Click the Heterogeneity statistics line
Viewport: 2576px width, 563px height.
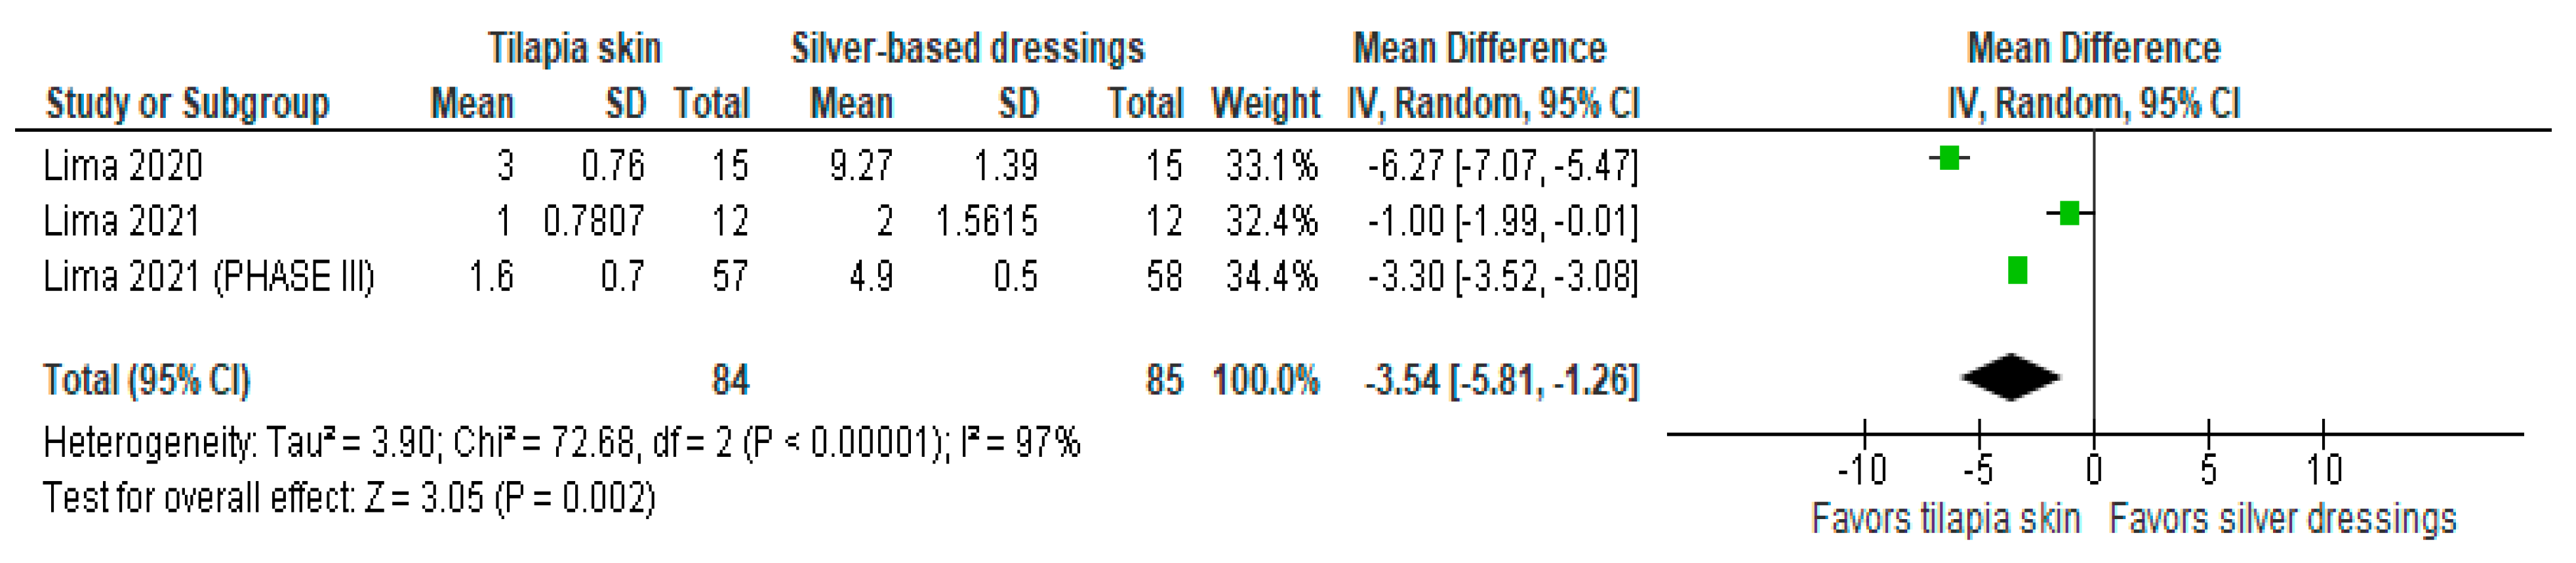(561, 442)
